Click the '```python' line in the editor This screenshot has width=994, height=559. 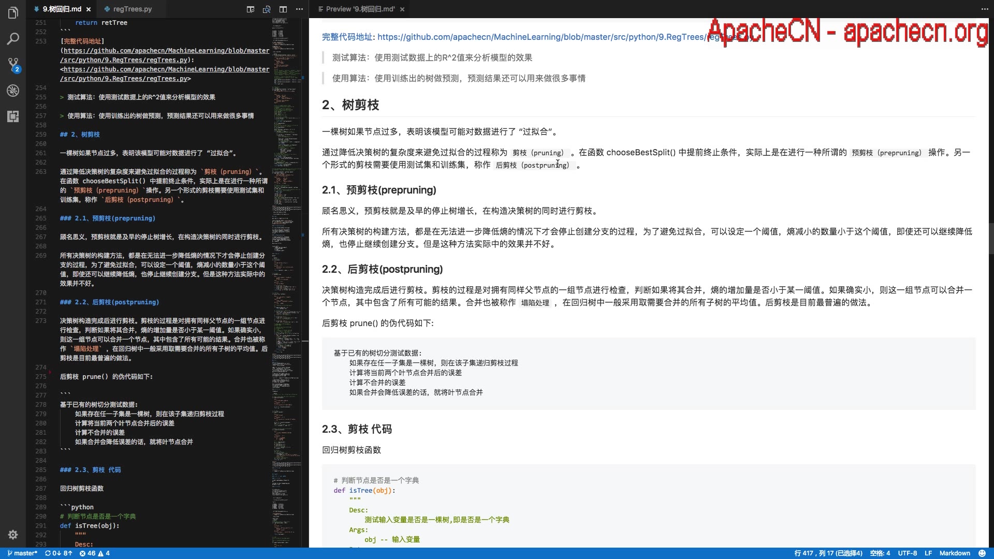pyautogui.click(x=77, y=507)
